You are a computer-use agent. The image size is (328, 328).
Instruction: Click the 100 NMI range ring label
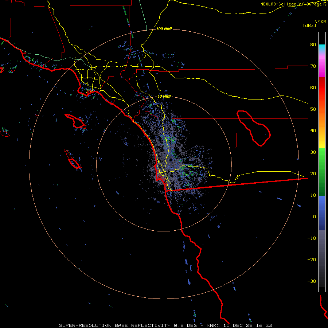(x=164, y=29)
